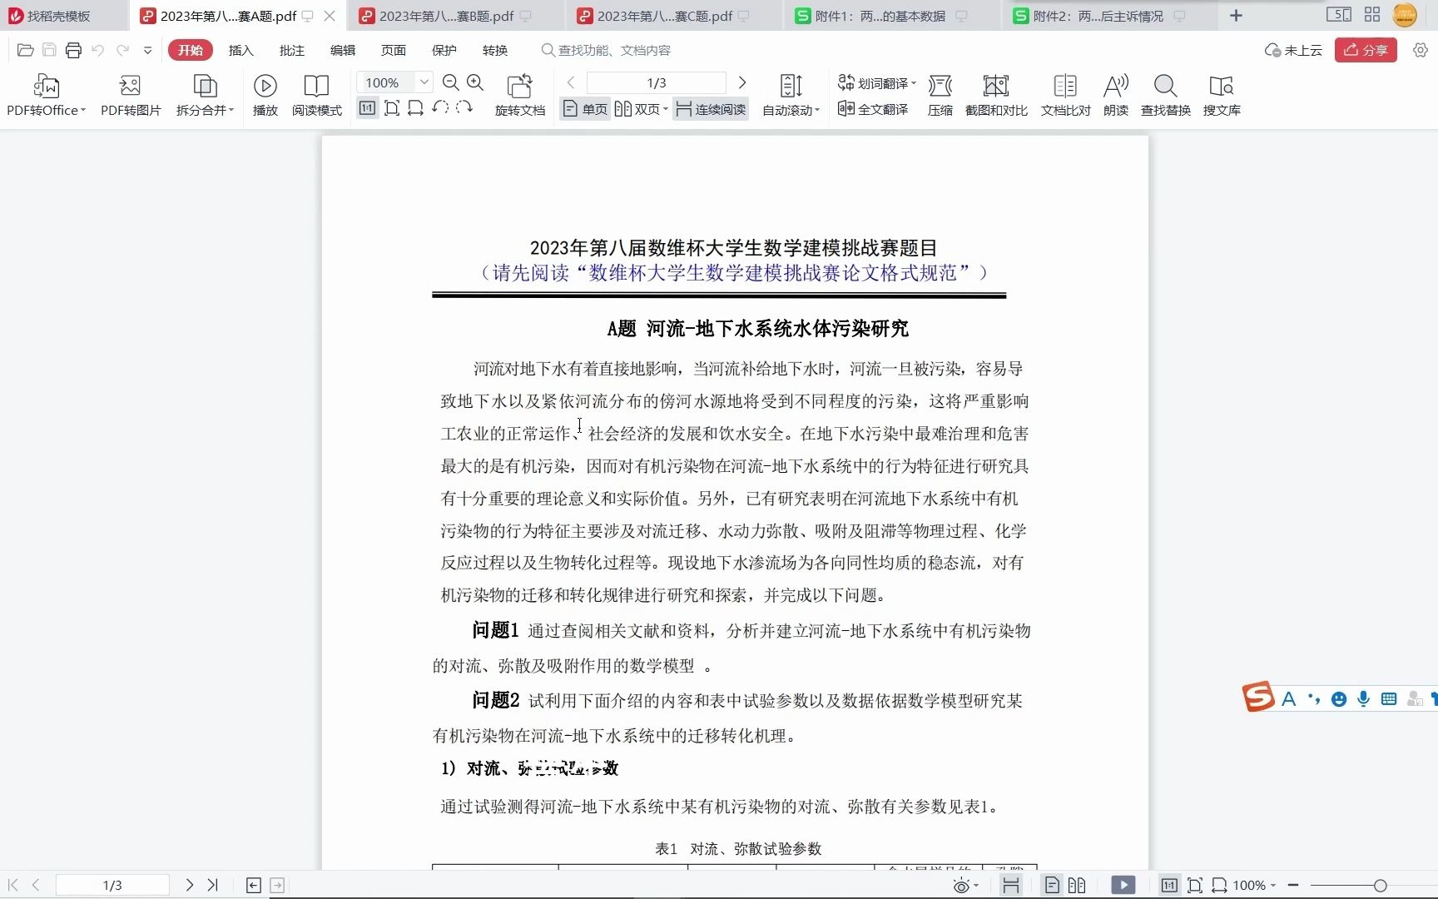Switch to the 批注 ribbon tab

point(291,50)
